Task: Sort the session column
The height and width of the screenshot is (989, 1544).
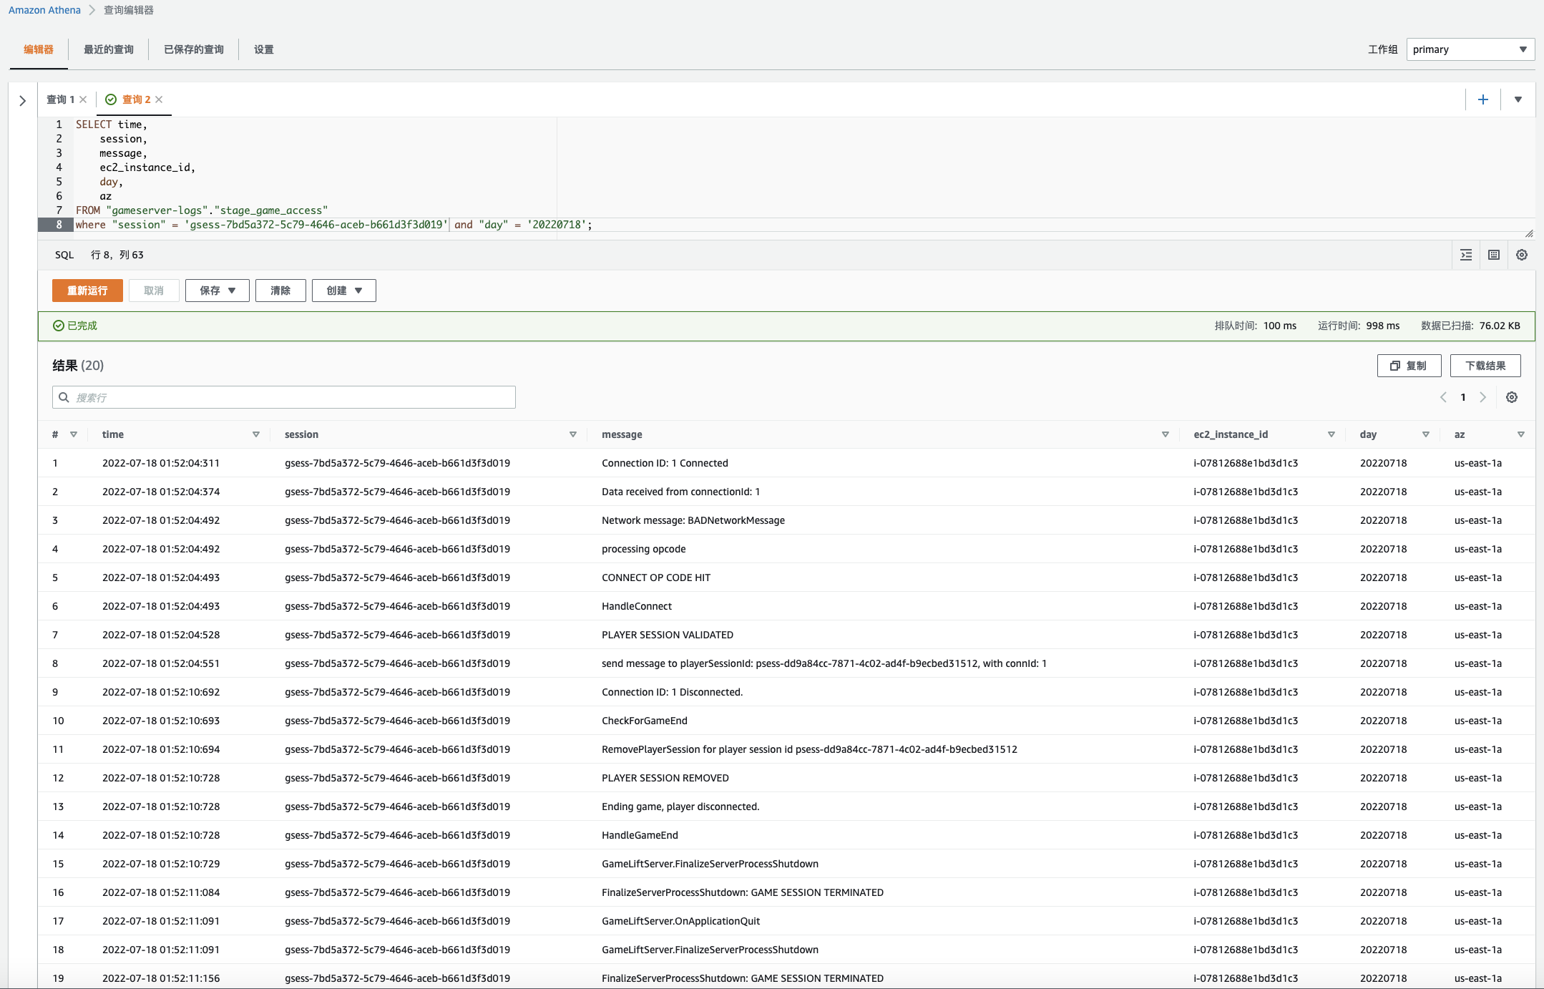Action: (572, 434)
